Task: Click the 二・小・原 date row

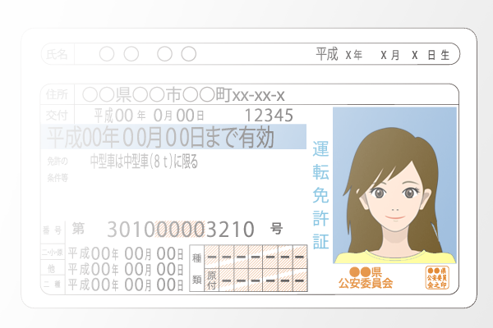Action: click(x=125, y=253)
